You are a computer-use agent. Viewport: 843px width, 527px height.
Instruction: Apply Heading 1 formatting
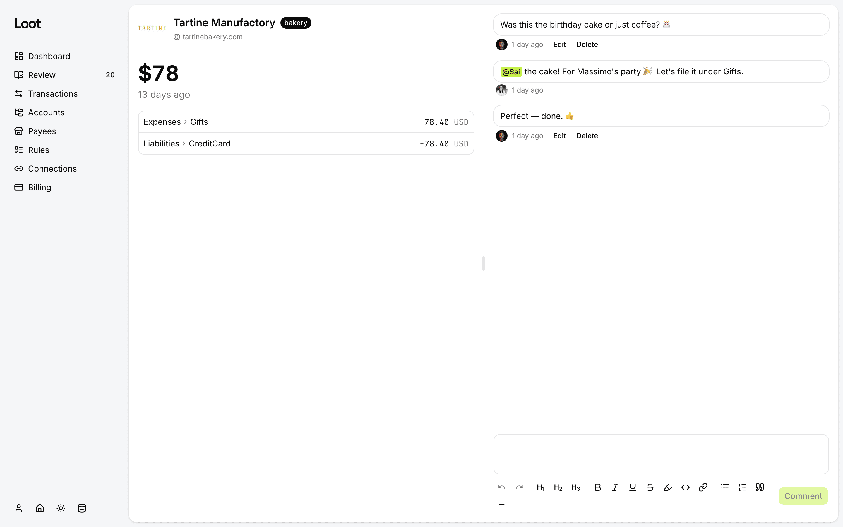pyautogui.click(x=541, y=487)
